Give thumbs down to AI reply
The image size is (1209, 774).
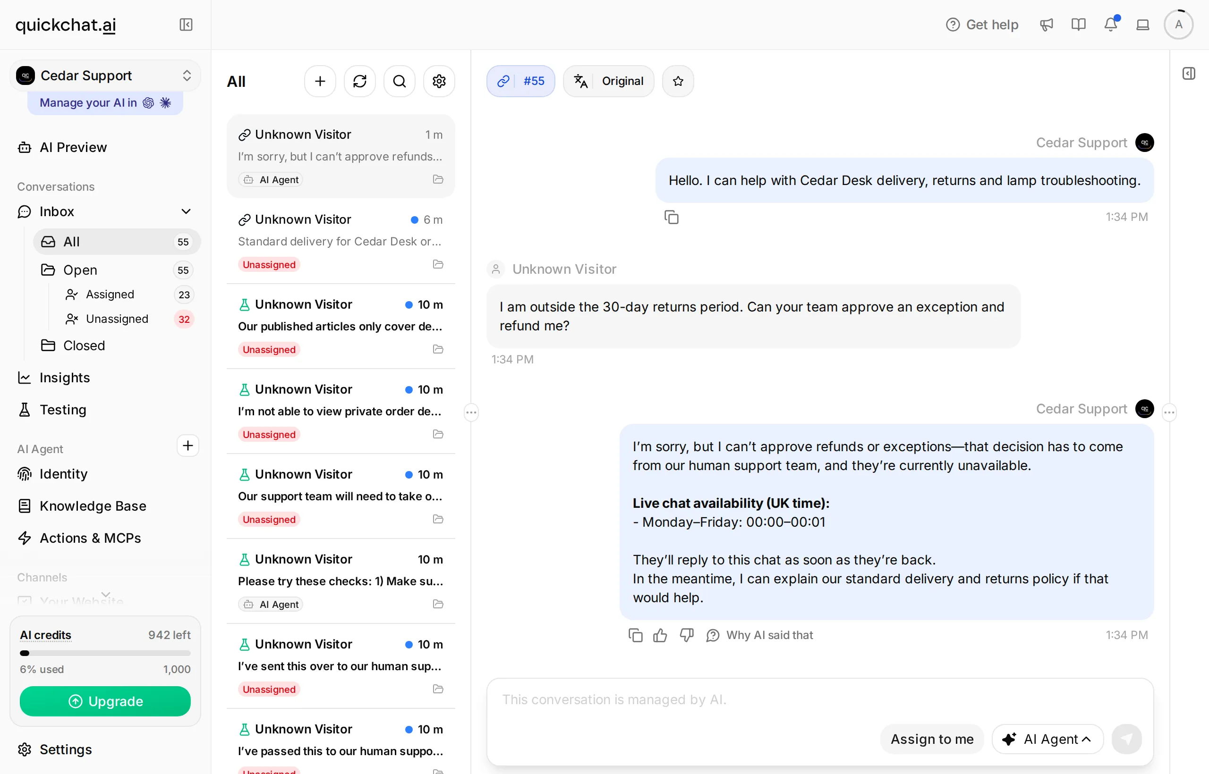click(x=687, y=635)
